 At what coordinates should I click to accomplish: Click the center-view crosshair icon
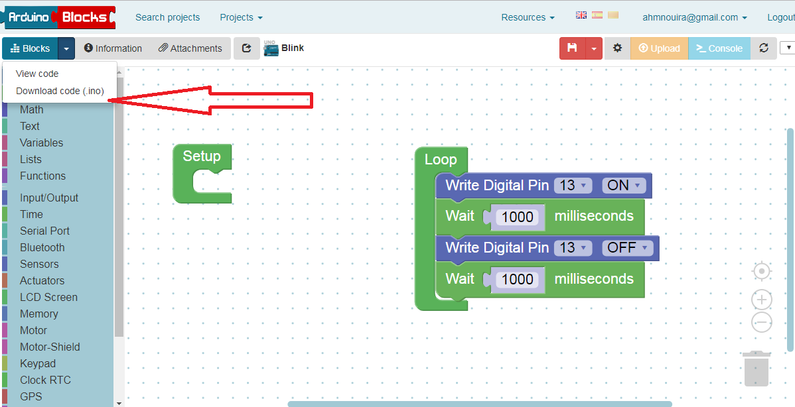click(761, 271)
